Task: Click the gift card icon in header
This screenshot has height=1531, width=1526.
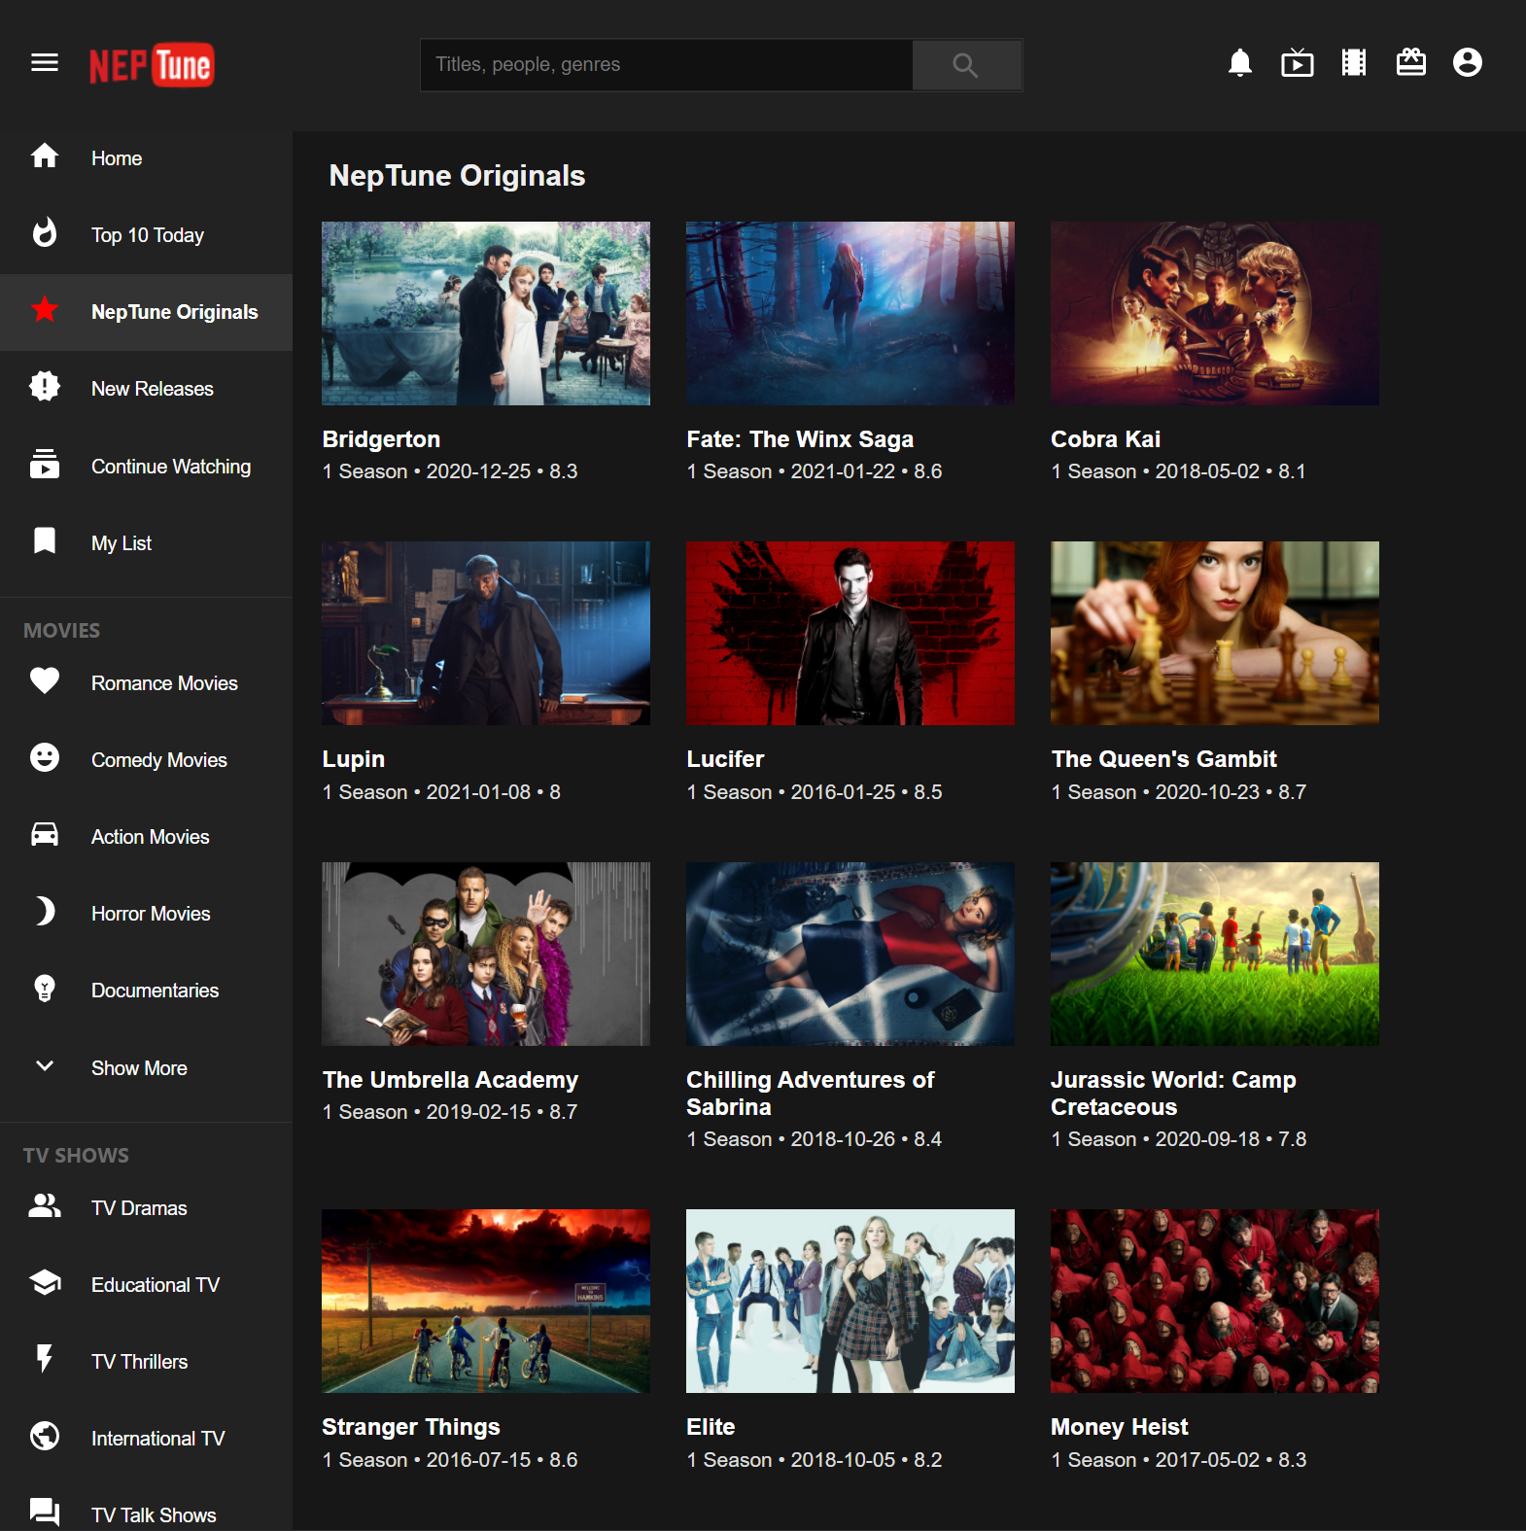Action: 1411,63
